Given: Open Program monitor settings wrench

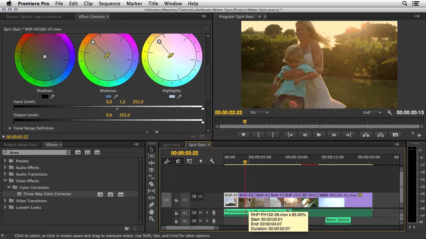Looking at the screenshot, I should coord(390,113).
